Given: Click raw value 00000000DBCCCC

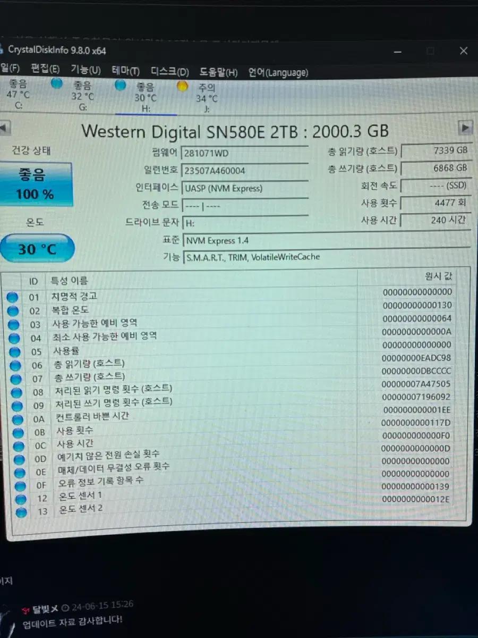Looking at the screenshot, I should (x=416, y=371).
